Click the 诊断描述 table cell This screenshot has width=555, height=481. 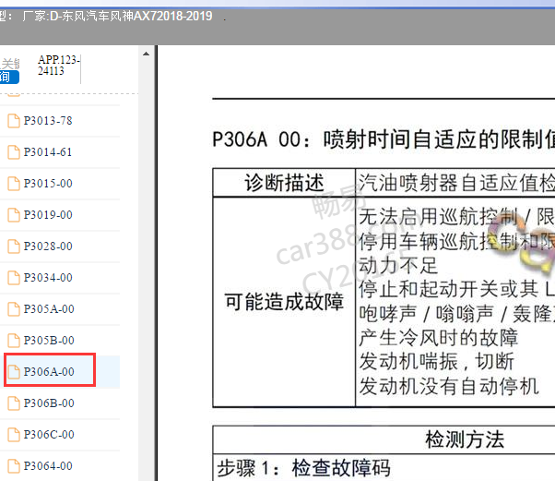click(284, 183)
